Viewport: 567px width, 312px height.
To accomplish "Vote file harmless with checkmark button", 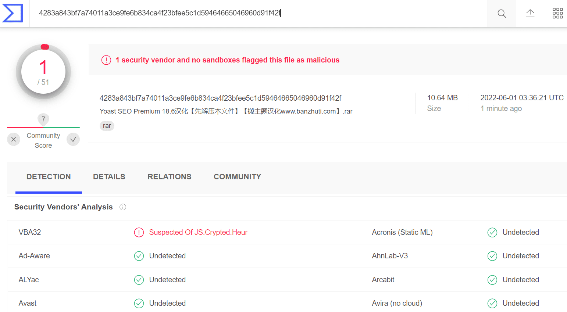I will coord(73,139).
